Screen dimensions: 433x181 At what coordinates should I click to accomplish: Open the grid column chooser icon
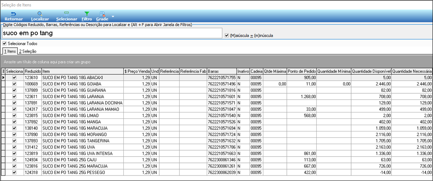(x=3, y=71)
